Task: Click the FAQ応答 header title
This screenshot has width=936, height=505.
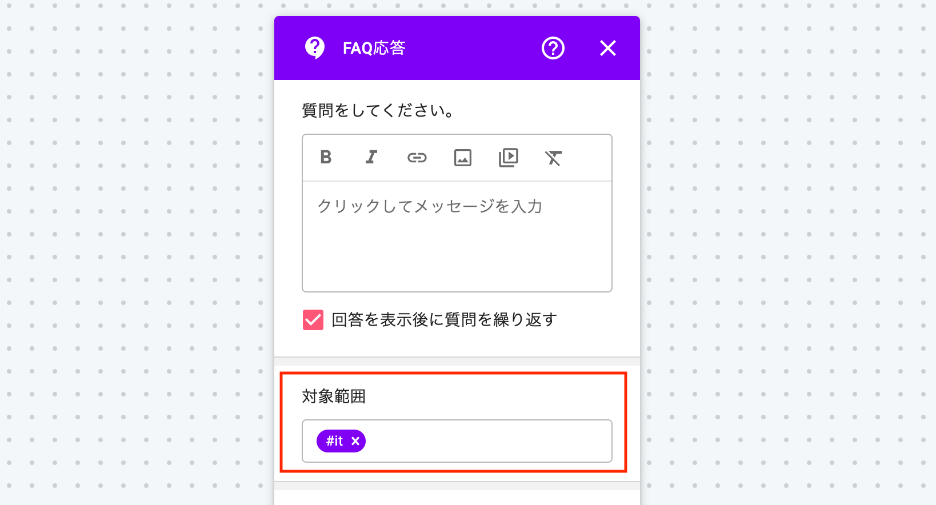Action: point(374,48)
